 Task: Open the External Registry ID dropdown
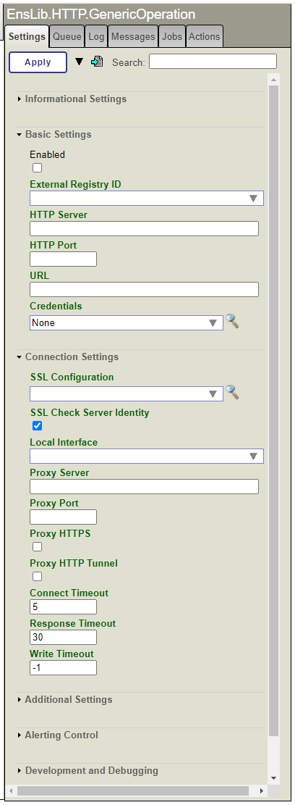[147, 198]
